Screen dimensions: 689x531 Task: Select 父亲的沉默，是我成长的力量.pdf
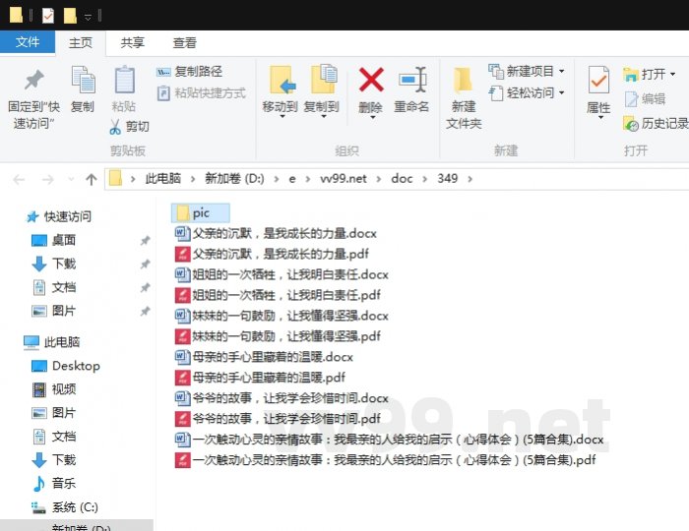pos(272,254)
